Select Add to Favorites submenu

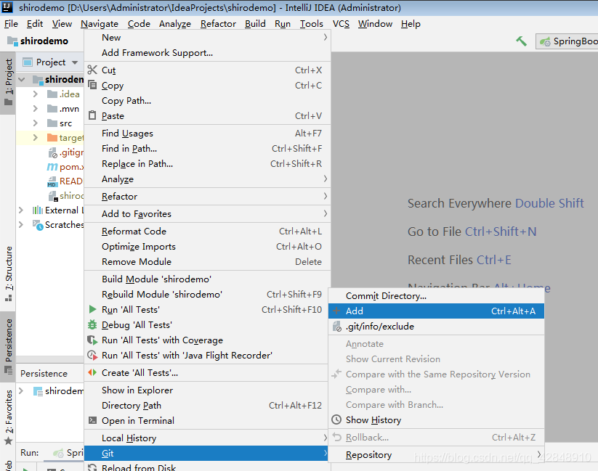pos(207,213)
